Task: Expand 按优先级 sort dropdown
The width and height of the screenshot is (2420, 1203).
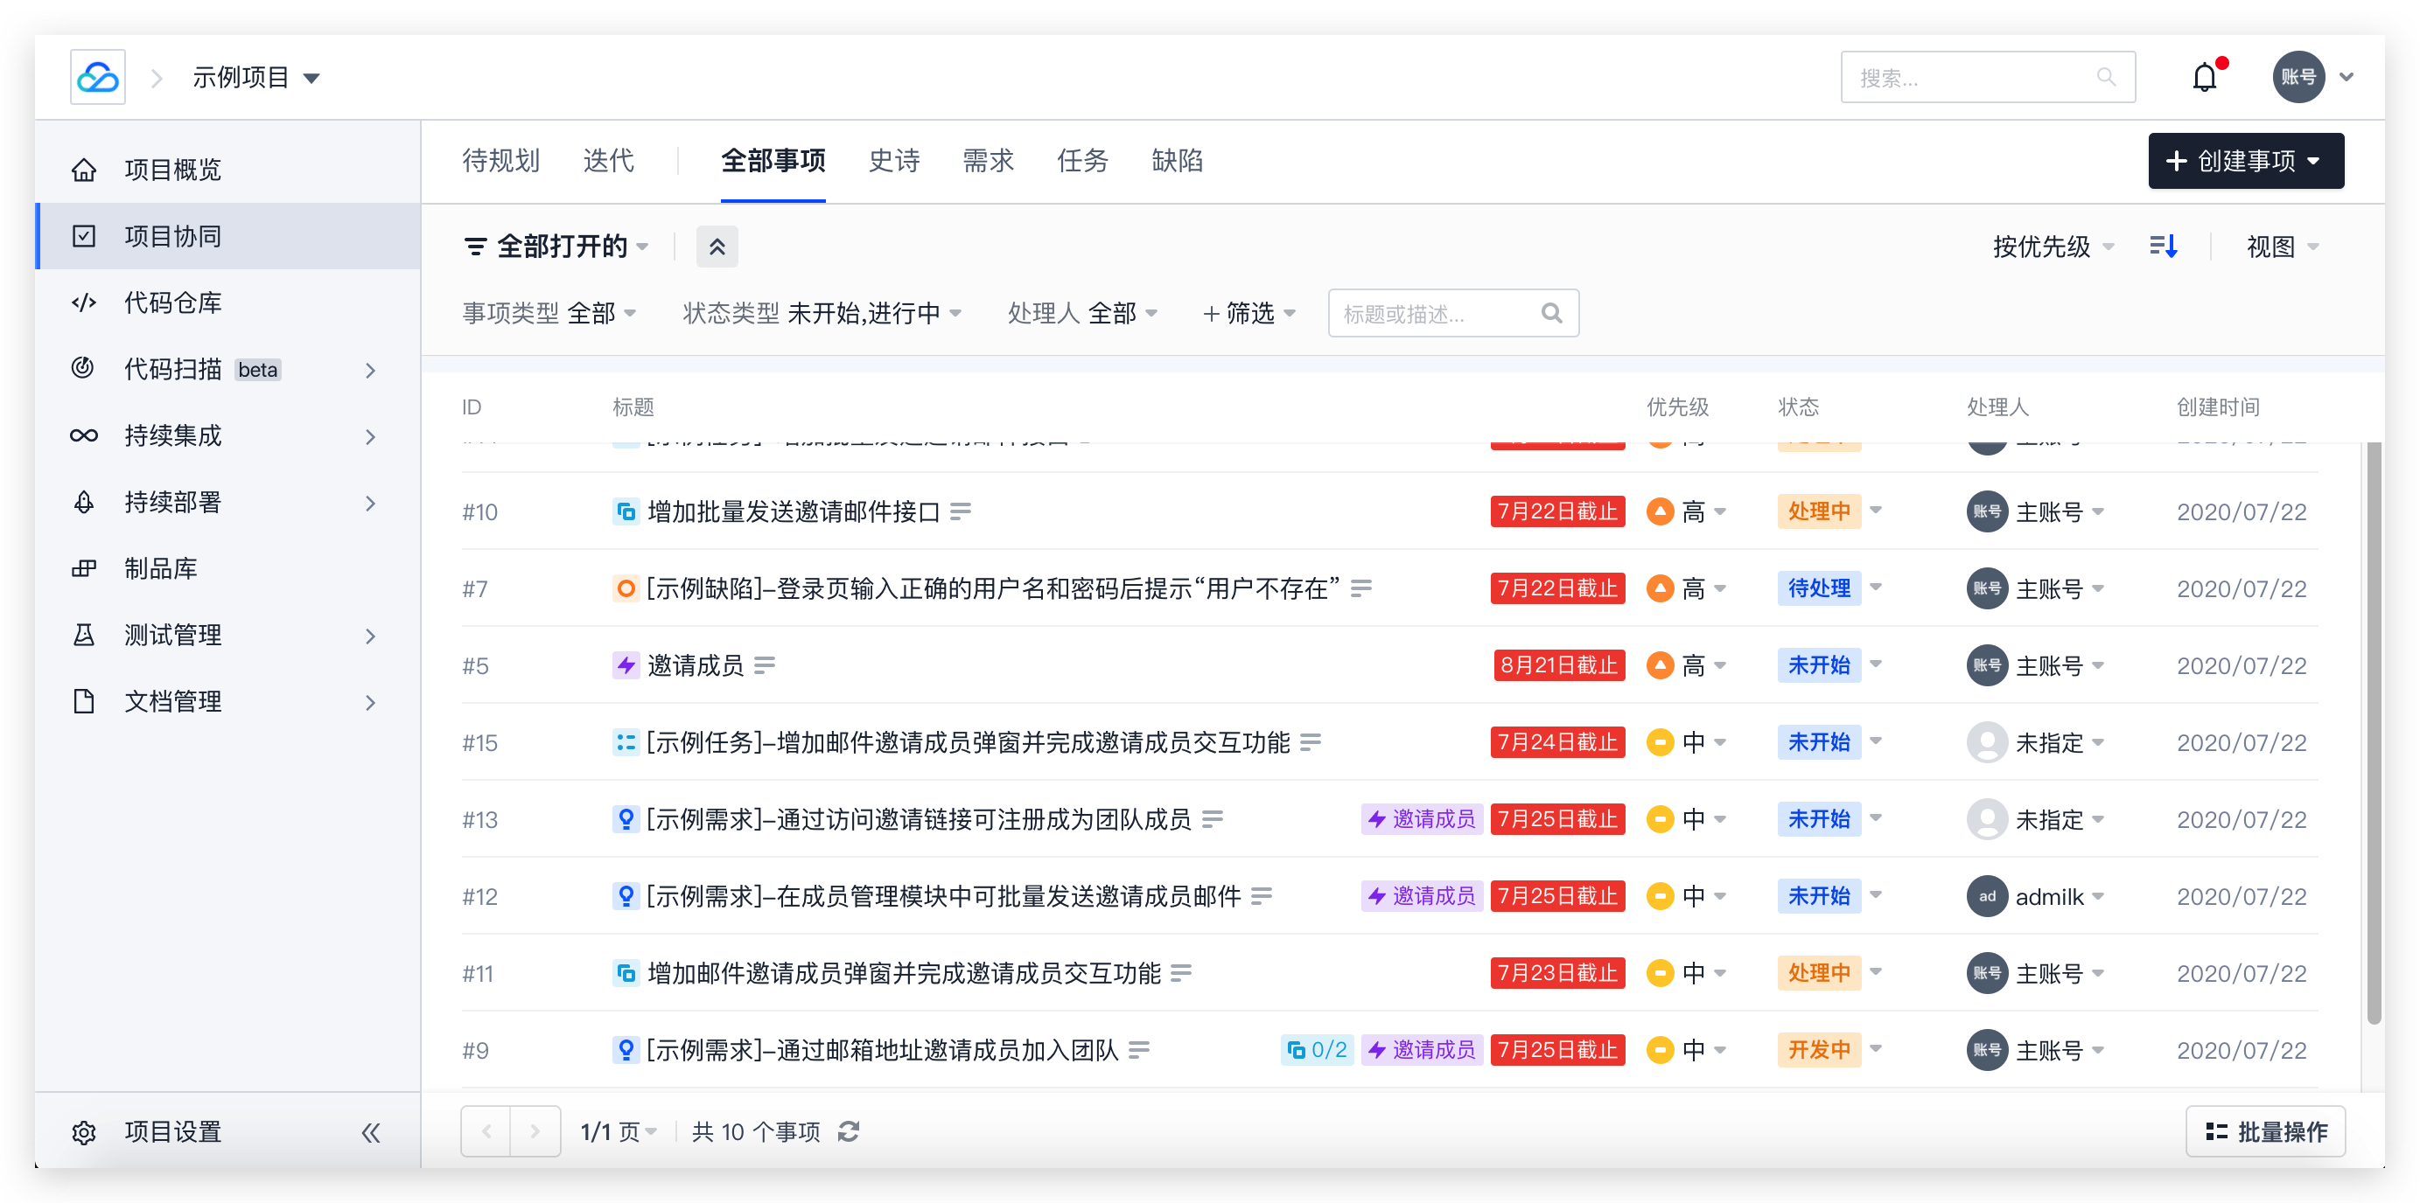Action: coord(2053,247)
